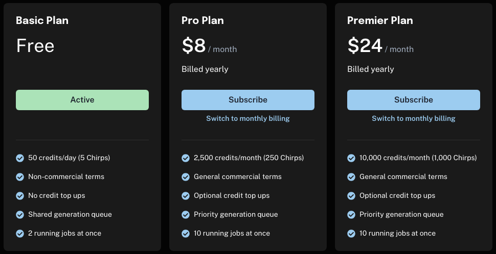
Task: Switch Premier Plan to monthly billing
Action: tap(414, 118)
